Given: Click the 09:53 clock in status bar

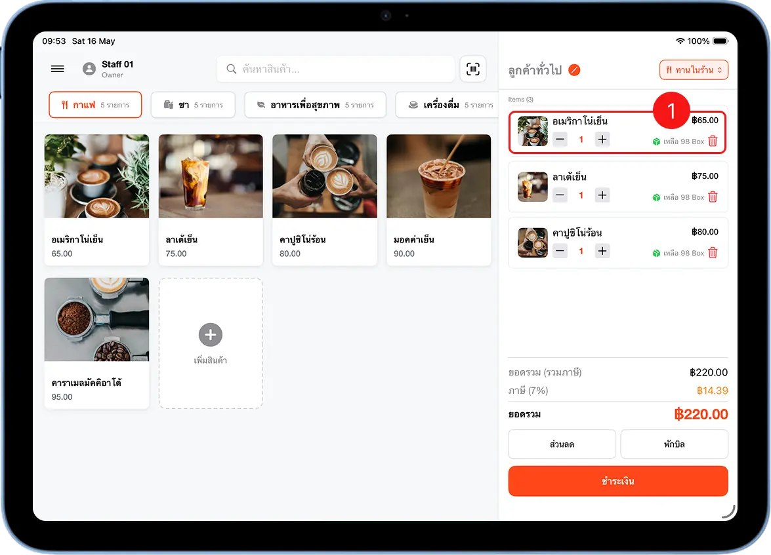Looking at the screenshot, I should [54, 41].
